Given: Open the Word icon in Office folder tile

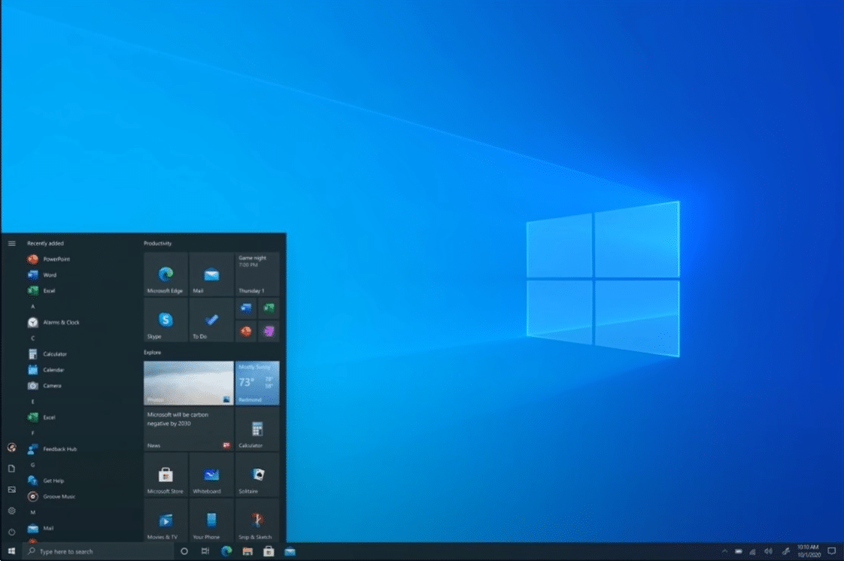Looking at the screenshot, I should click(x=246, y=309).
